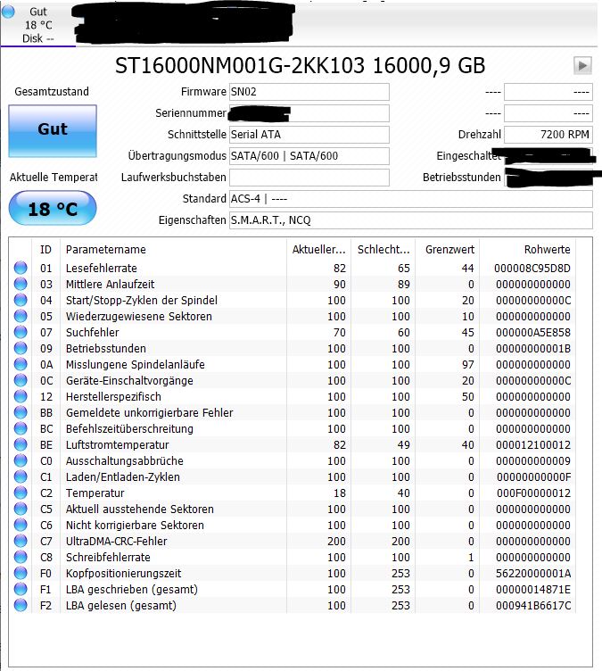Click the Firmware field SN02
602x671 pixels.
point(309,92)
